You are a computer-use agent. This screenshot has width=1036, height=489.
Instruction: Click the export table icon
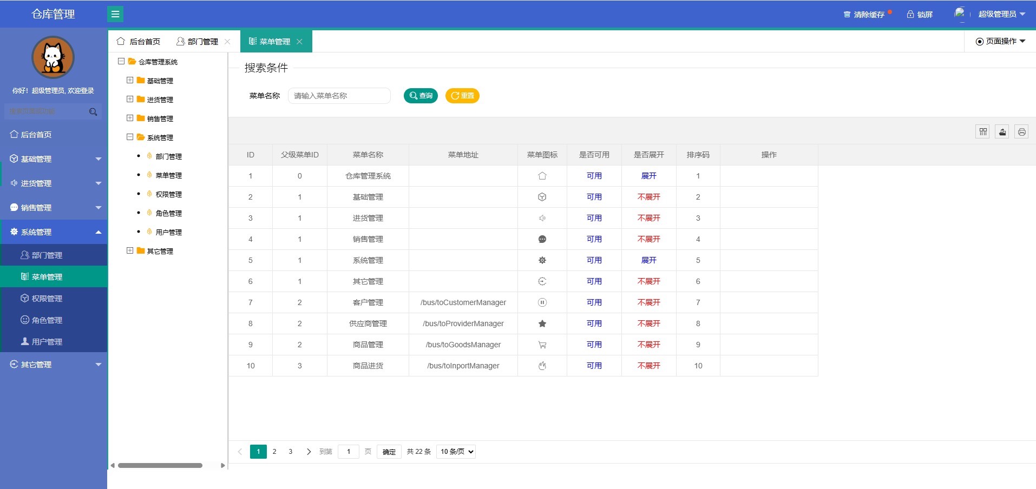pos(1002,132)
